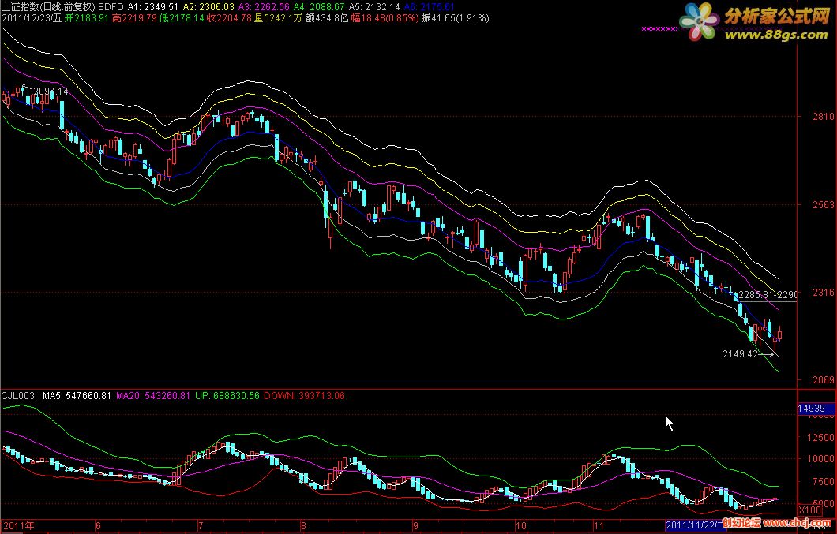This screenshot has height=534, width=837.
Task: Select the BDFD indicator name label
Action: tap(111, 7)
